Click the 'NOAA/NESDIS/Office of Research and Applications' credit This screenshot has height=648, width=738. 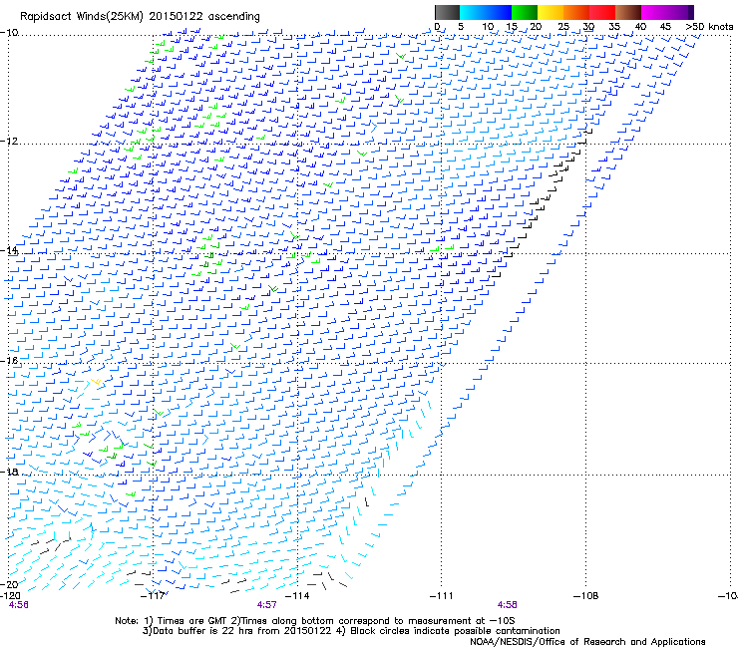(x=587, y=642)
